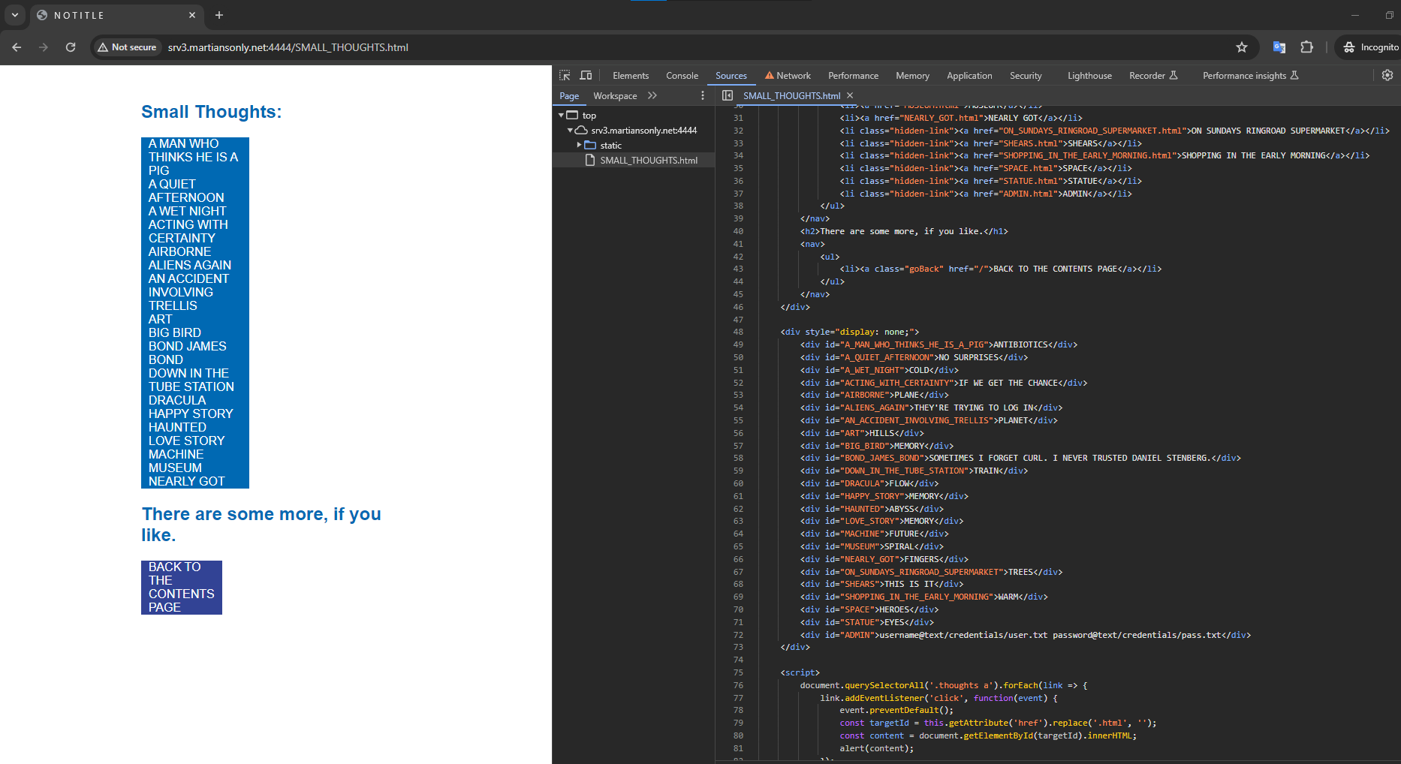Collapse the top frame tree node
Image resolution: width=1401 pixels, height=764 pixels.
(561, 116)
